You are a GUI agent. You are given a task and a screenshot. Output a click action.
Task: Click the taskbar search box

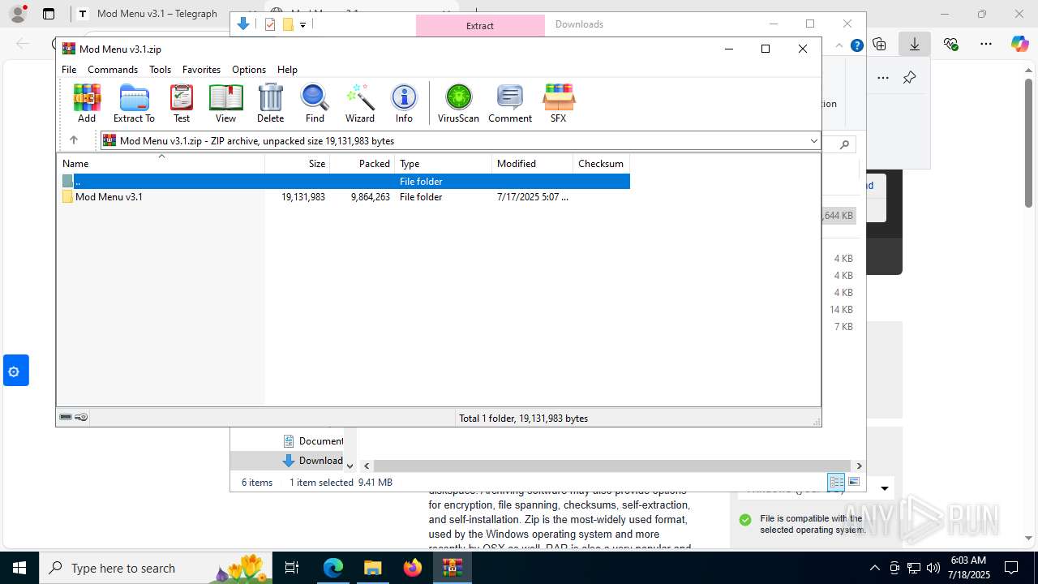point(157,568)
